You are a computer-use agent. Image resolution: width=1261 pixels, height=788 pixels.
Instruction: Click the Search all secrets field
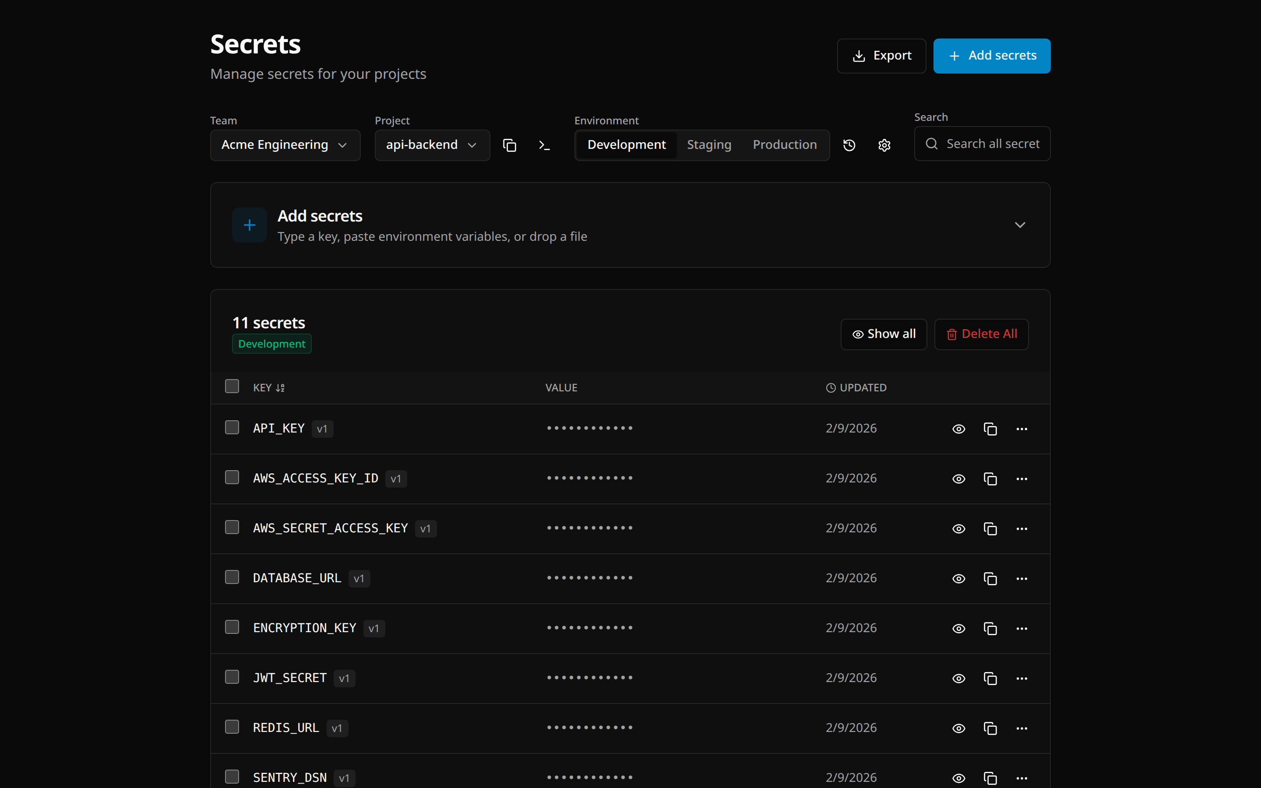pos(992,144)
